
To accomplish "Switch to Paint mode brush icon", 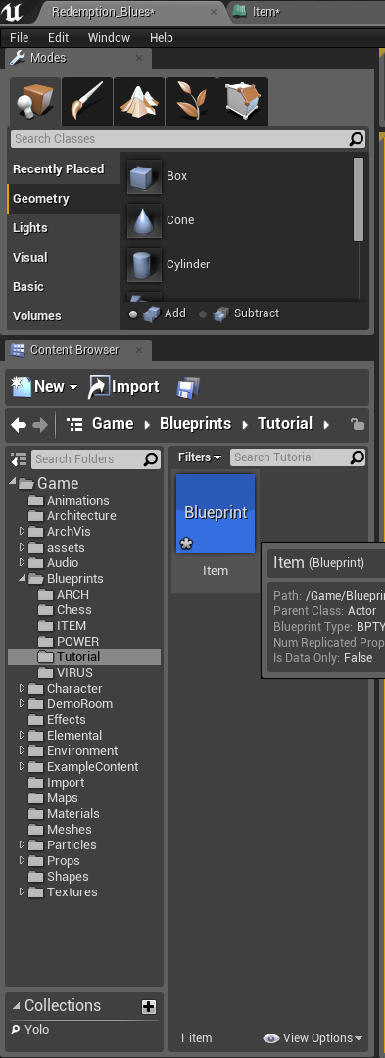I will tap(87, 102).
